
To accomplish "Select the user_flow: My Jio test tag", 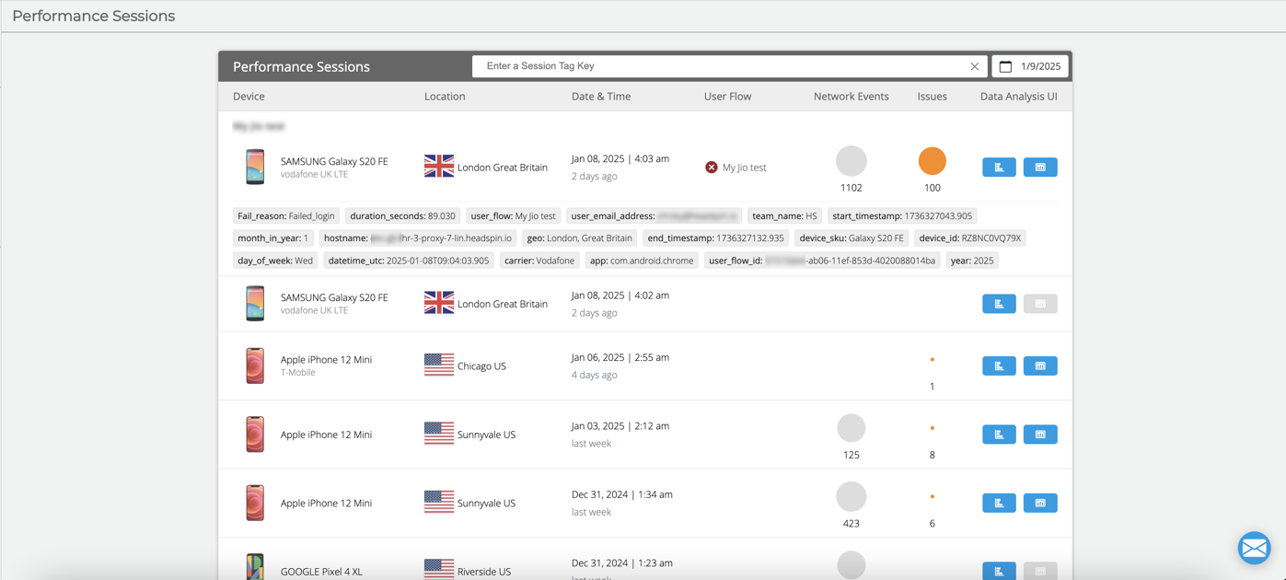I will point(513,216).
